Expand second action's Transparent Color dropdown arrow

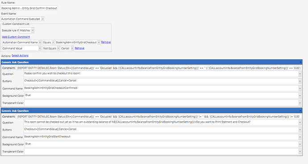tap(300, 152)
